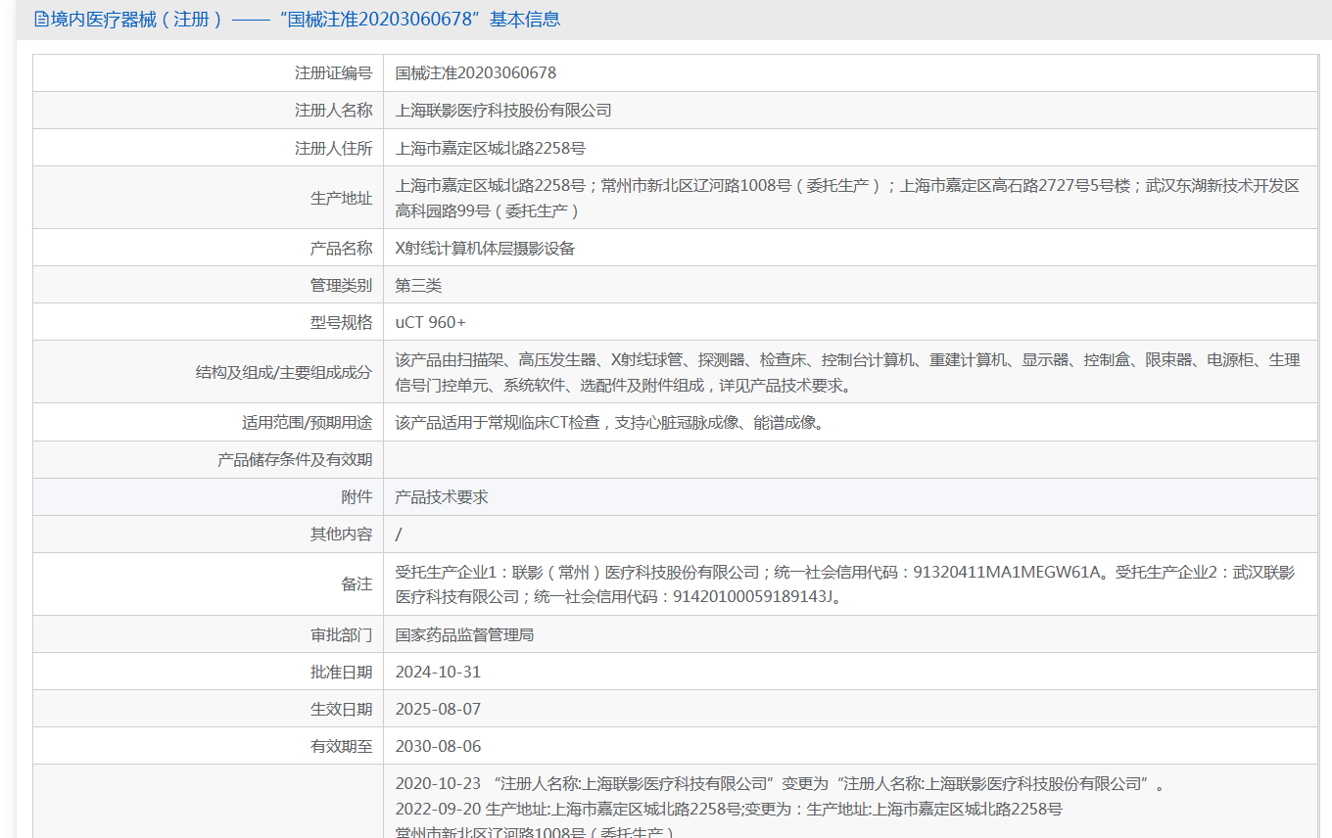Image resolution: width=1332 pixels, height=838 pixels.
Task: Select the 管理类别 row label
Action: (342, 286)
